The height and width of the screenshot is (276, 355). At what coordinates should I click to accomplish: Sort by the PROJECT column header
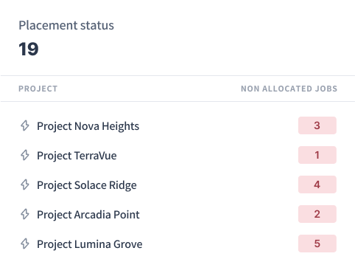point(38,89)
